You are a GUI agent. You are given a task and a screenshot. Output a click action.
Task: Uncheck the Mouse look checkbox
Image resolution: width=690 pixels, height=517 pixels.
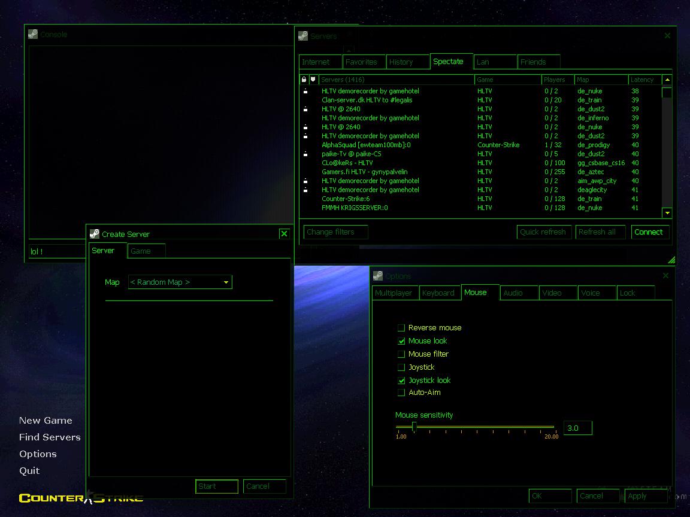point(401,341)
